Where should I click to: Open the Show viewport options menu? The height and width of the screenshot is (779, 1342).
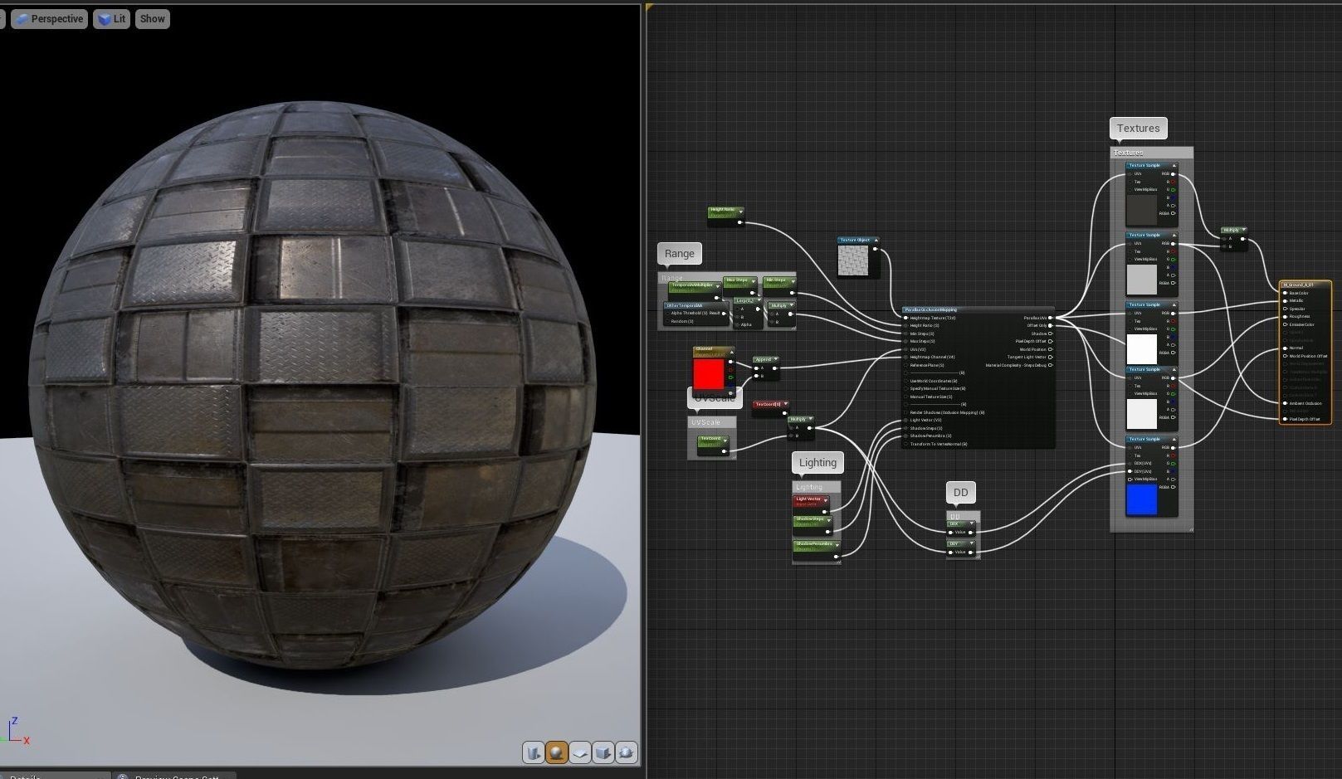[152, 18]
